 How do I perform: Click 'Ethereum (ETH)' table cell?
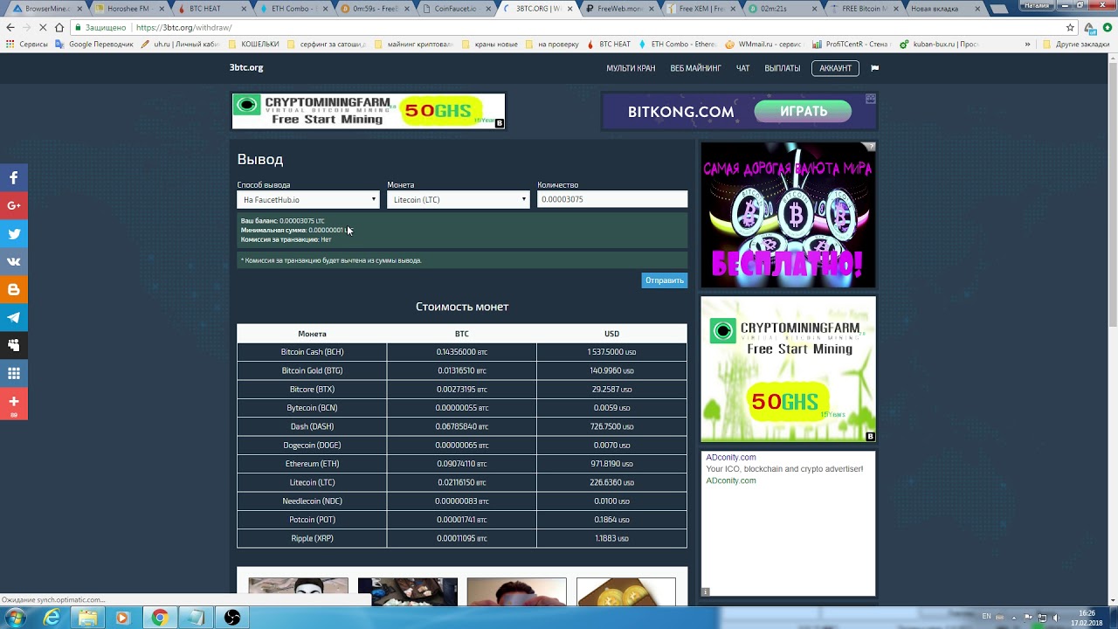point(312,464)
